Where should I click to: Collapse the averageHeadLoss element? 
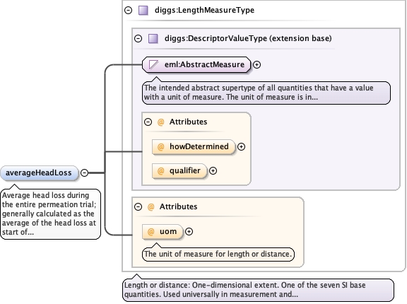coord(84,173)
